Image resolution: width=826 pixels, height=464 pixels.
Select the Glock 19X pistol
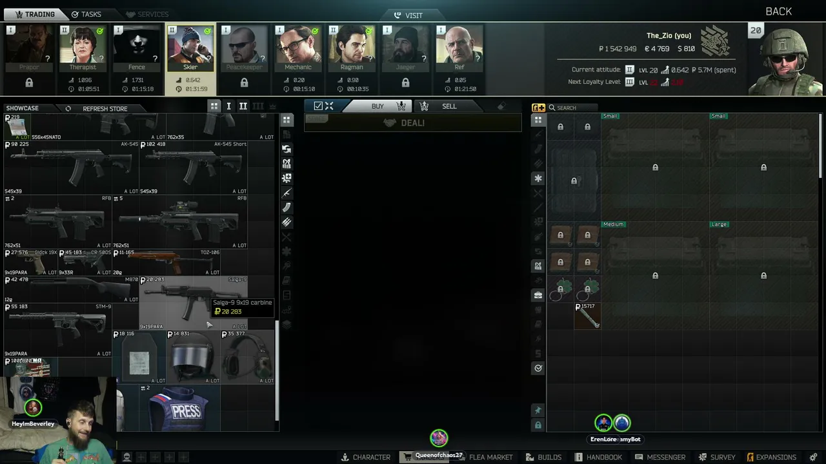(x=31, y=262)
